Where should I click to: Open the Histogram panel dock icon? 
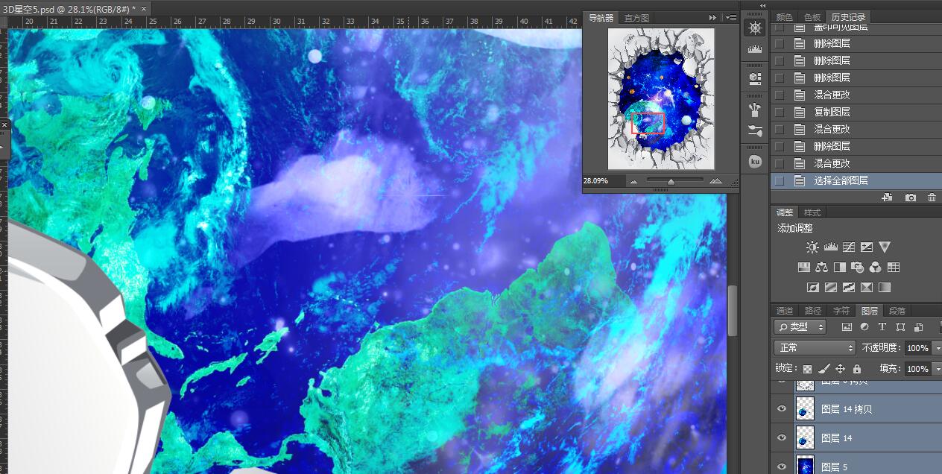[x=755, y=49]
